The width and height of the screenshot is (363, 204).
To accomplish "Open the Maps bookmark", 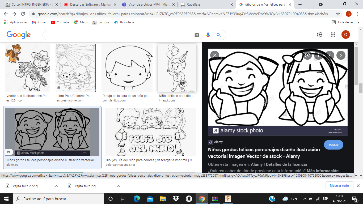I will point(81,22).
